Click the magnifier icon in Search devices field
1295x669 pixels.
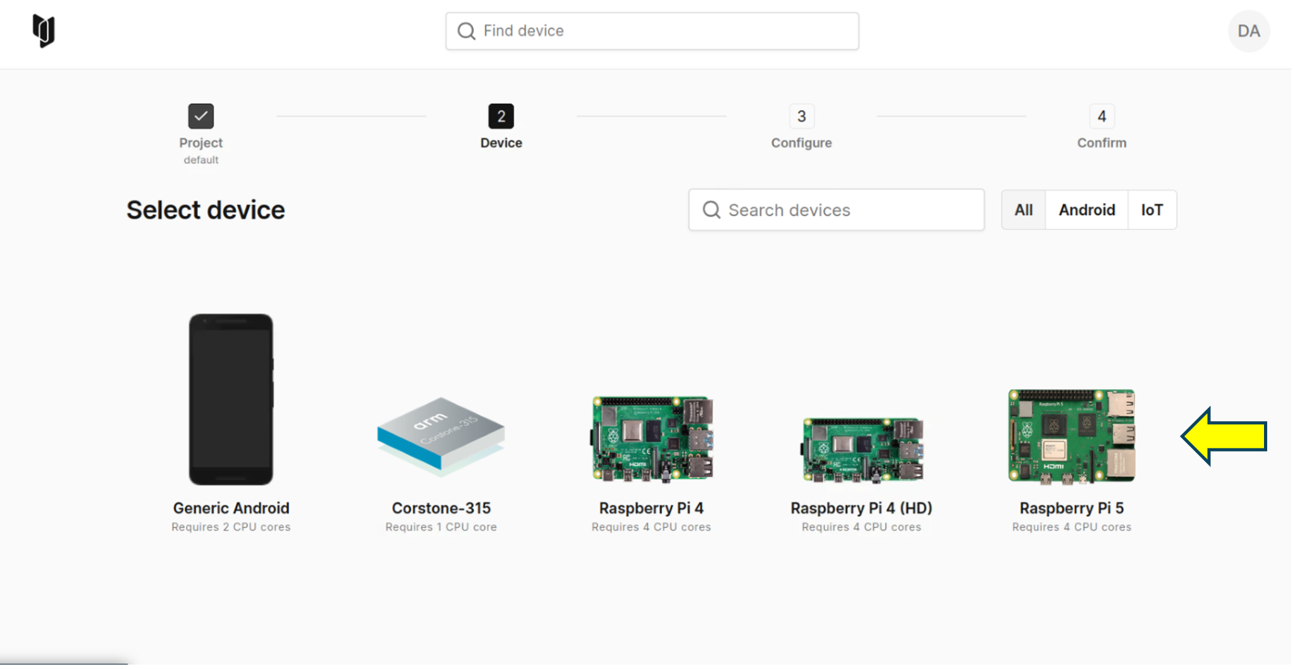pos(711,210)
